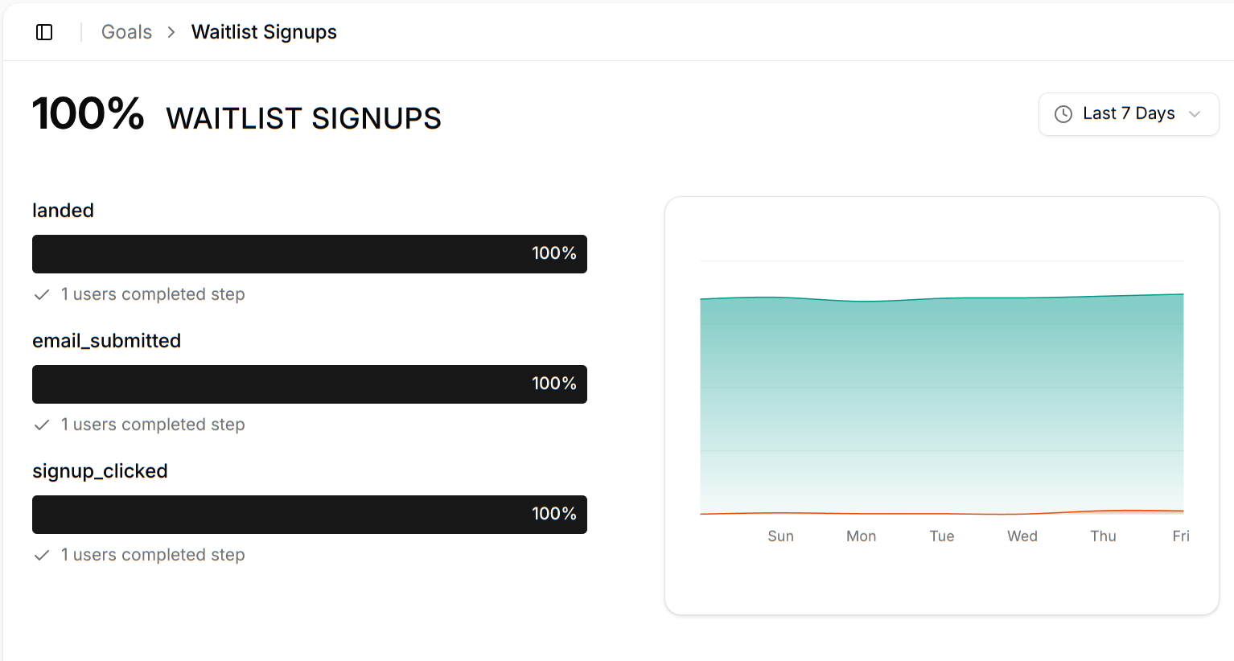Click the landed progress bar
This screenshot has height=661, width=1234.
coord(310,254)
